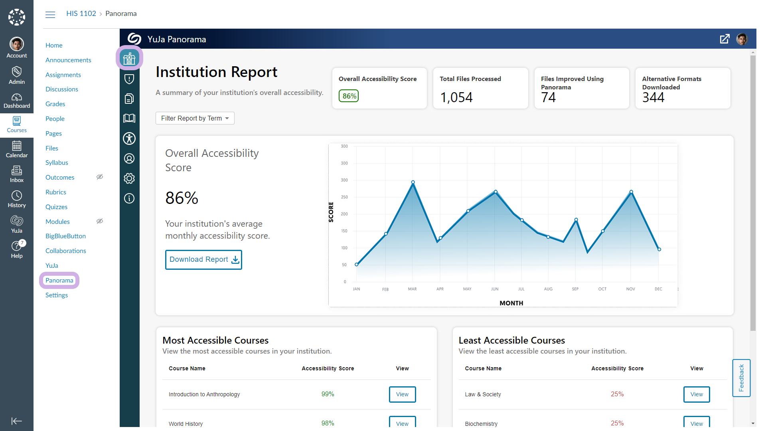This screenshot has width=766, height=431.
Task: Open Settings in course navigation
Action: 57,295
